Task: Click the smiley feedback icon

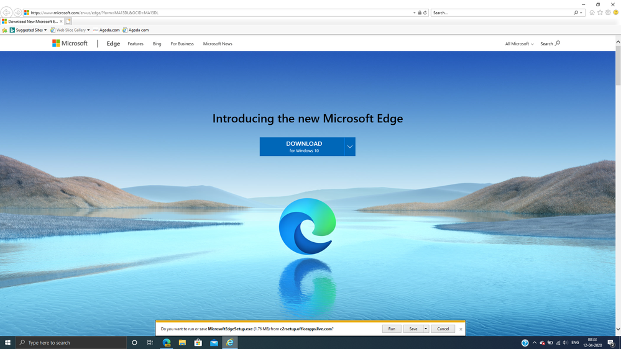Action: pos(616,12)
